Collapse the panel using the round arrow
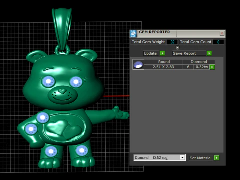This screenshot has width=240, height=180. click(177, 48)
